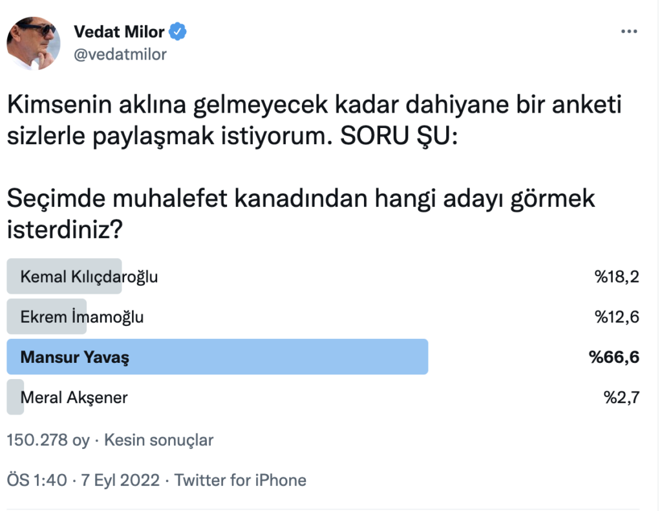The height and width of the screenshot is (511, 662).
Task: Click the blue verified badge
Action: [178, 31]
